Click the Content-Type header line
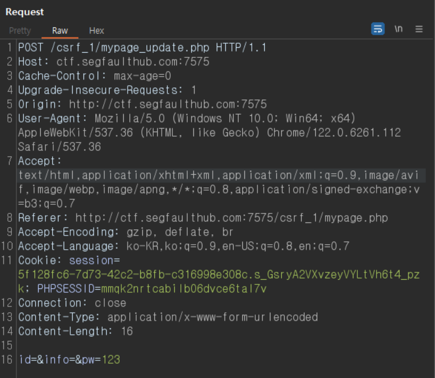Image resolution: width=435 pixels, height=378 pixels. 168,317
